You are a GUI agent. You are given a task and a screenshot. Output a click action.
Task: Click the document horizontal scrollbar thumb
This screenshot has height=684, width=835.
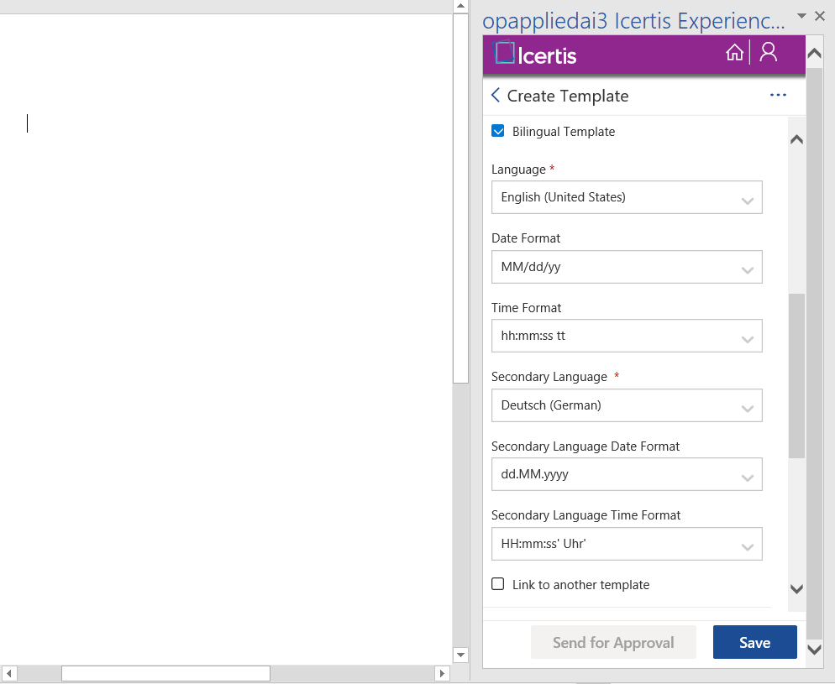[165, 674]
